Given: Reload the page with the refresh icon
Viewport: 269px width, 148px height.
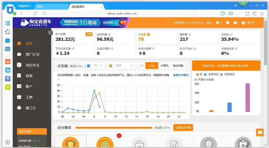Looking at the screenshot, I should pyautogui.click(x=35, y=13).
